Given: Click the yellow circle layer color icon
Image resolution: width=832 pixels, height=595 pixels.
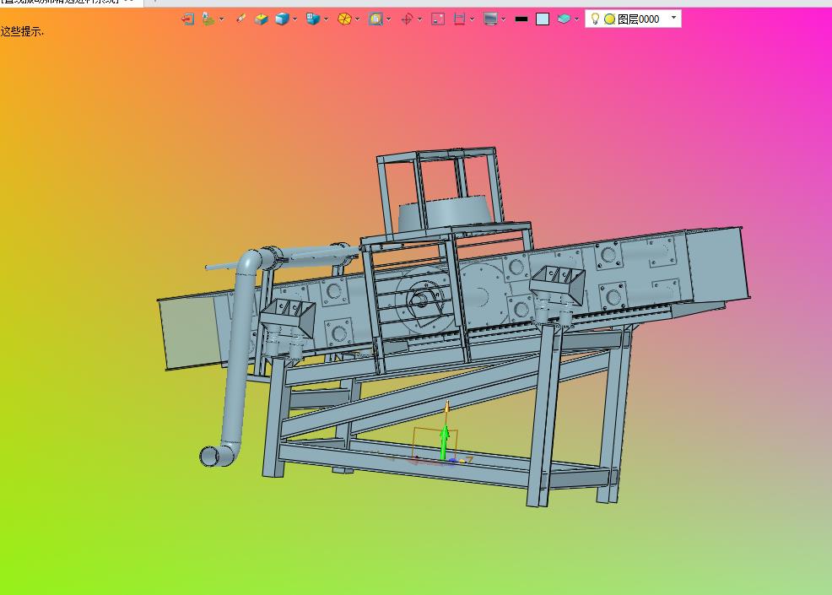Looking at the screenshot, I should pos(610,19).
